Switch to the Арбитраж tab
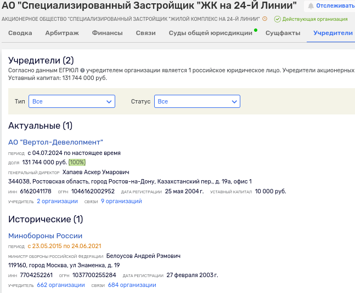 pos(62,33)
